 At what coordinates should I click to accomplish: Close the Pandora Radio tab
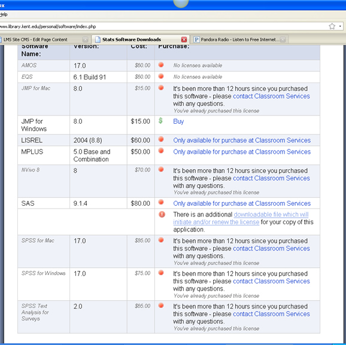(283, 39)
